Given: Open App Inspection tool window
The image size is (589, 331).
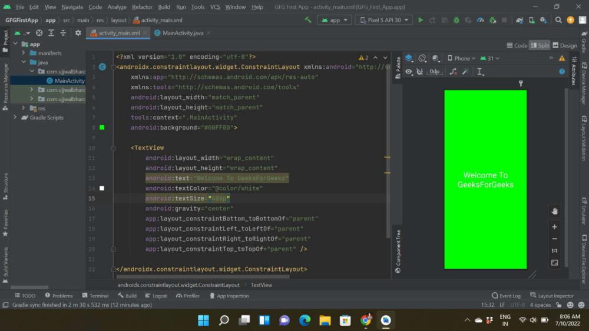Looking at the screenshot, I should (x=229, y=296).
